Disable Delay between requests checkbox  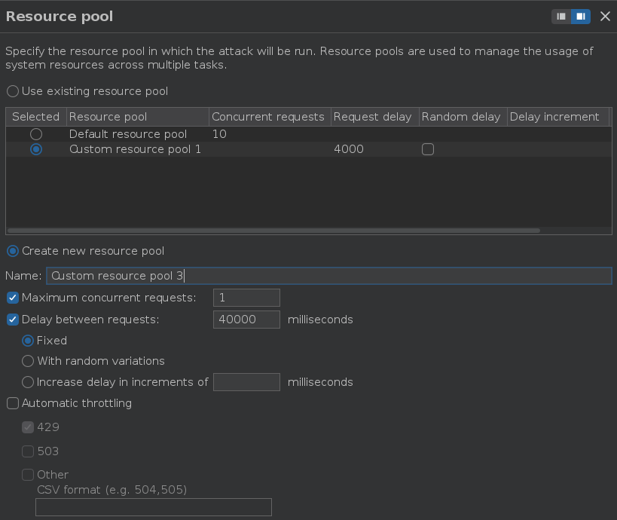[x=13, y=320]
